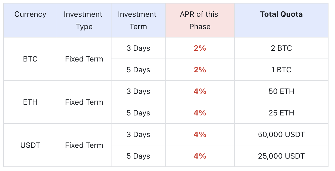Click the 25 ETH quota cell

281,113
